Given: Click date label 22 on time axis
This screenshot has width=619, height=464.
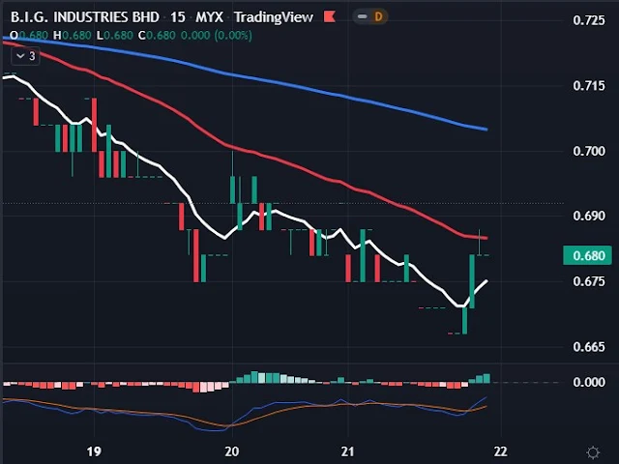Looking at the screenshot, I should coord(501,451).
